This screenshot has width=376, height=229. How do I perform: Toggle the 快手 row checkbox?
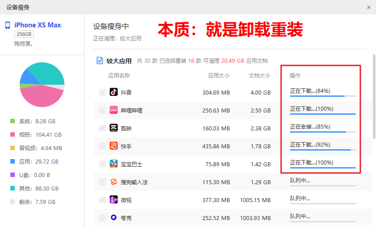click(103, 146)
